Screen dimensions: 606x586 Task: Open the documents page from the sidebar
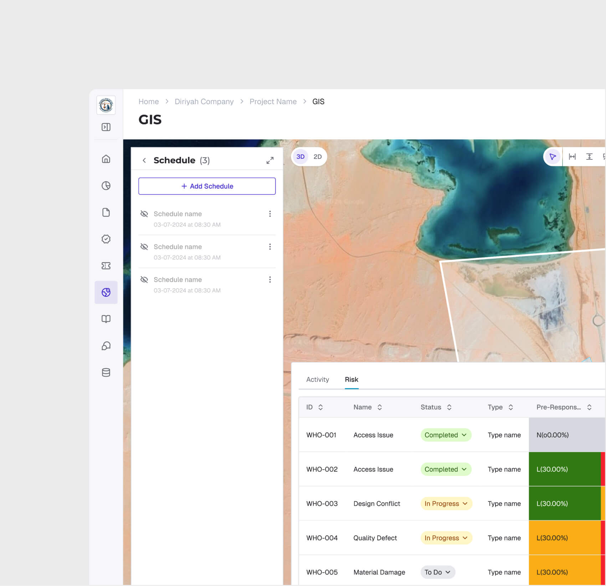(106, 212)
